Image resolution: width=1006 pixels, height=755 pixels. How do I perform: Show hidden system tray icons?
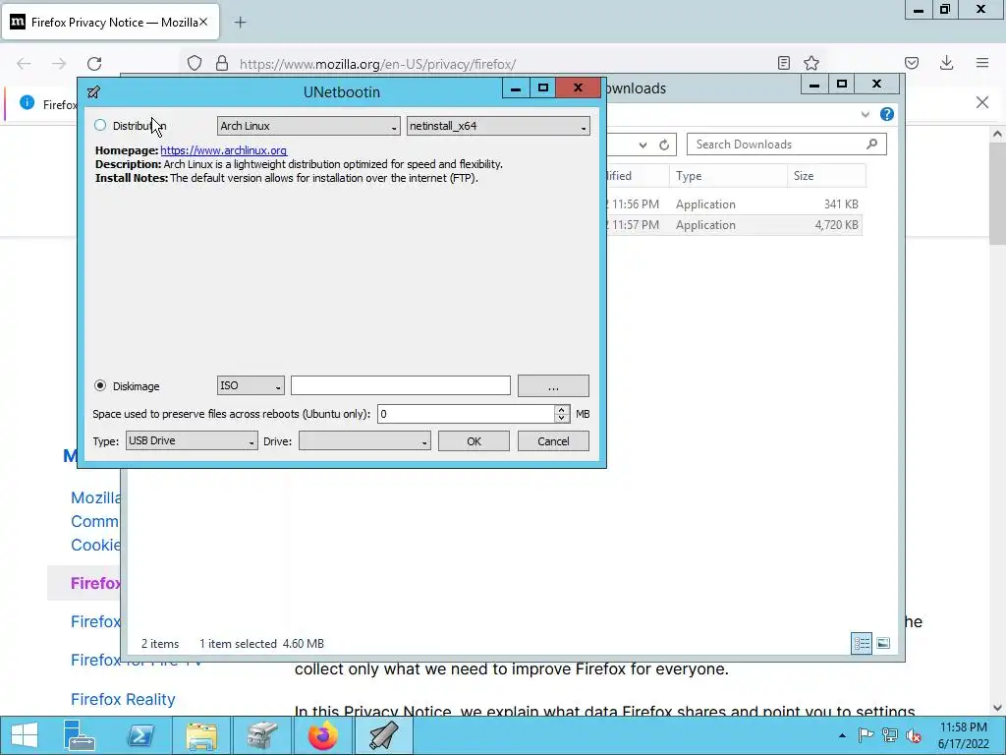[x=842, y=735]
